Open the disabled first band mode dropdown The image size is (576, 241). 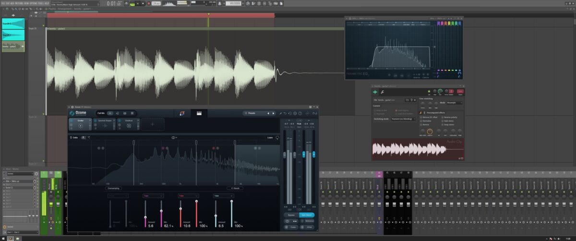click(118, 196)
